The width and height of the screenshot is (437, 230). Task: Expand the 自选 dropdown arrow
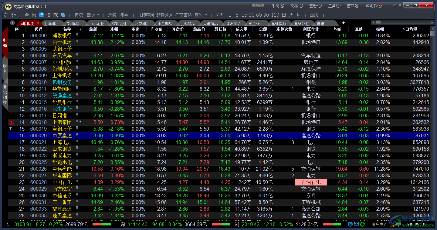pyautogui.click(x=99, y=15)
